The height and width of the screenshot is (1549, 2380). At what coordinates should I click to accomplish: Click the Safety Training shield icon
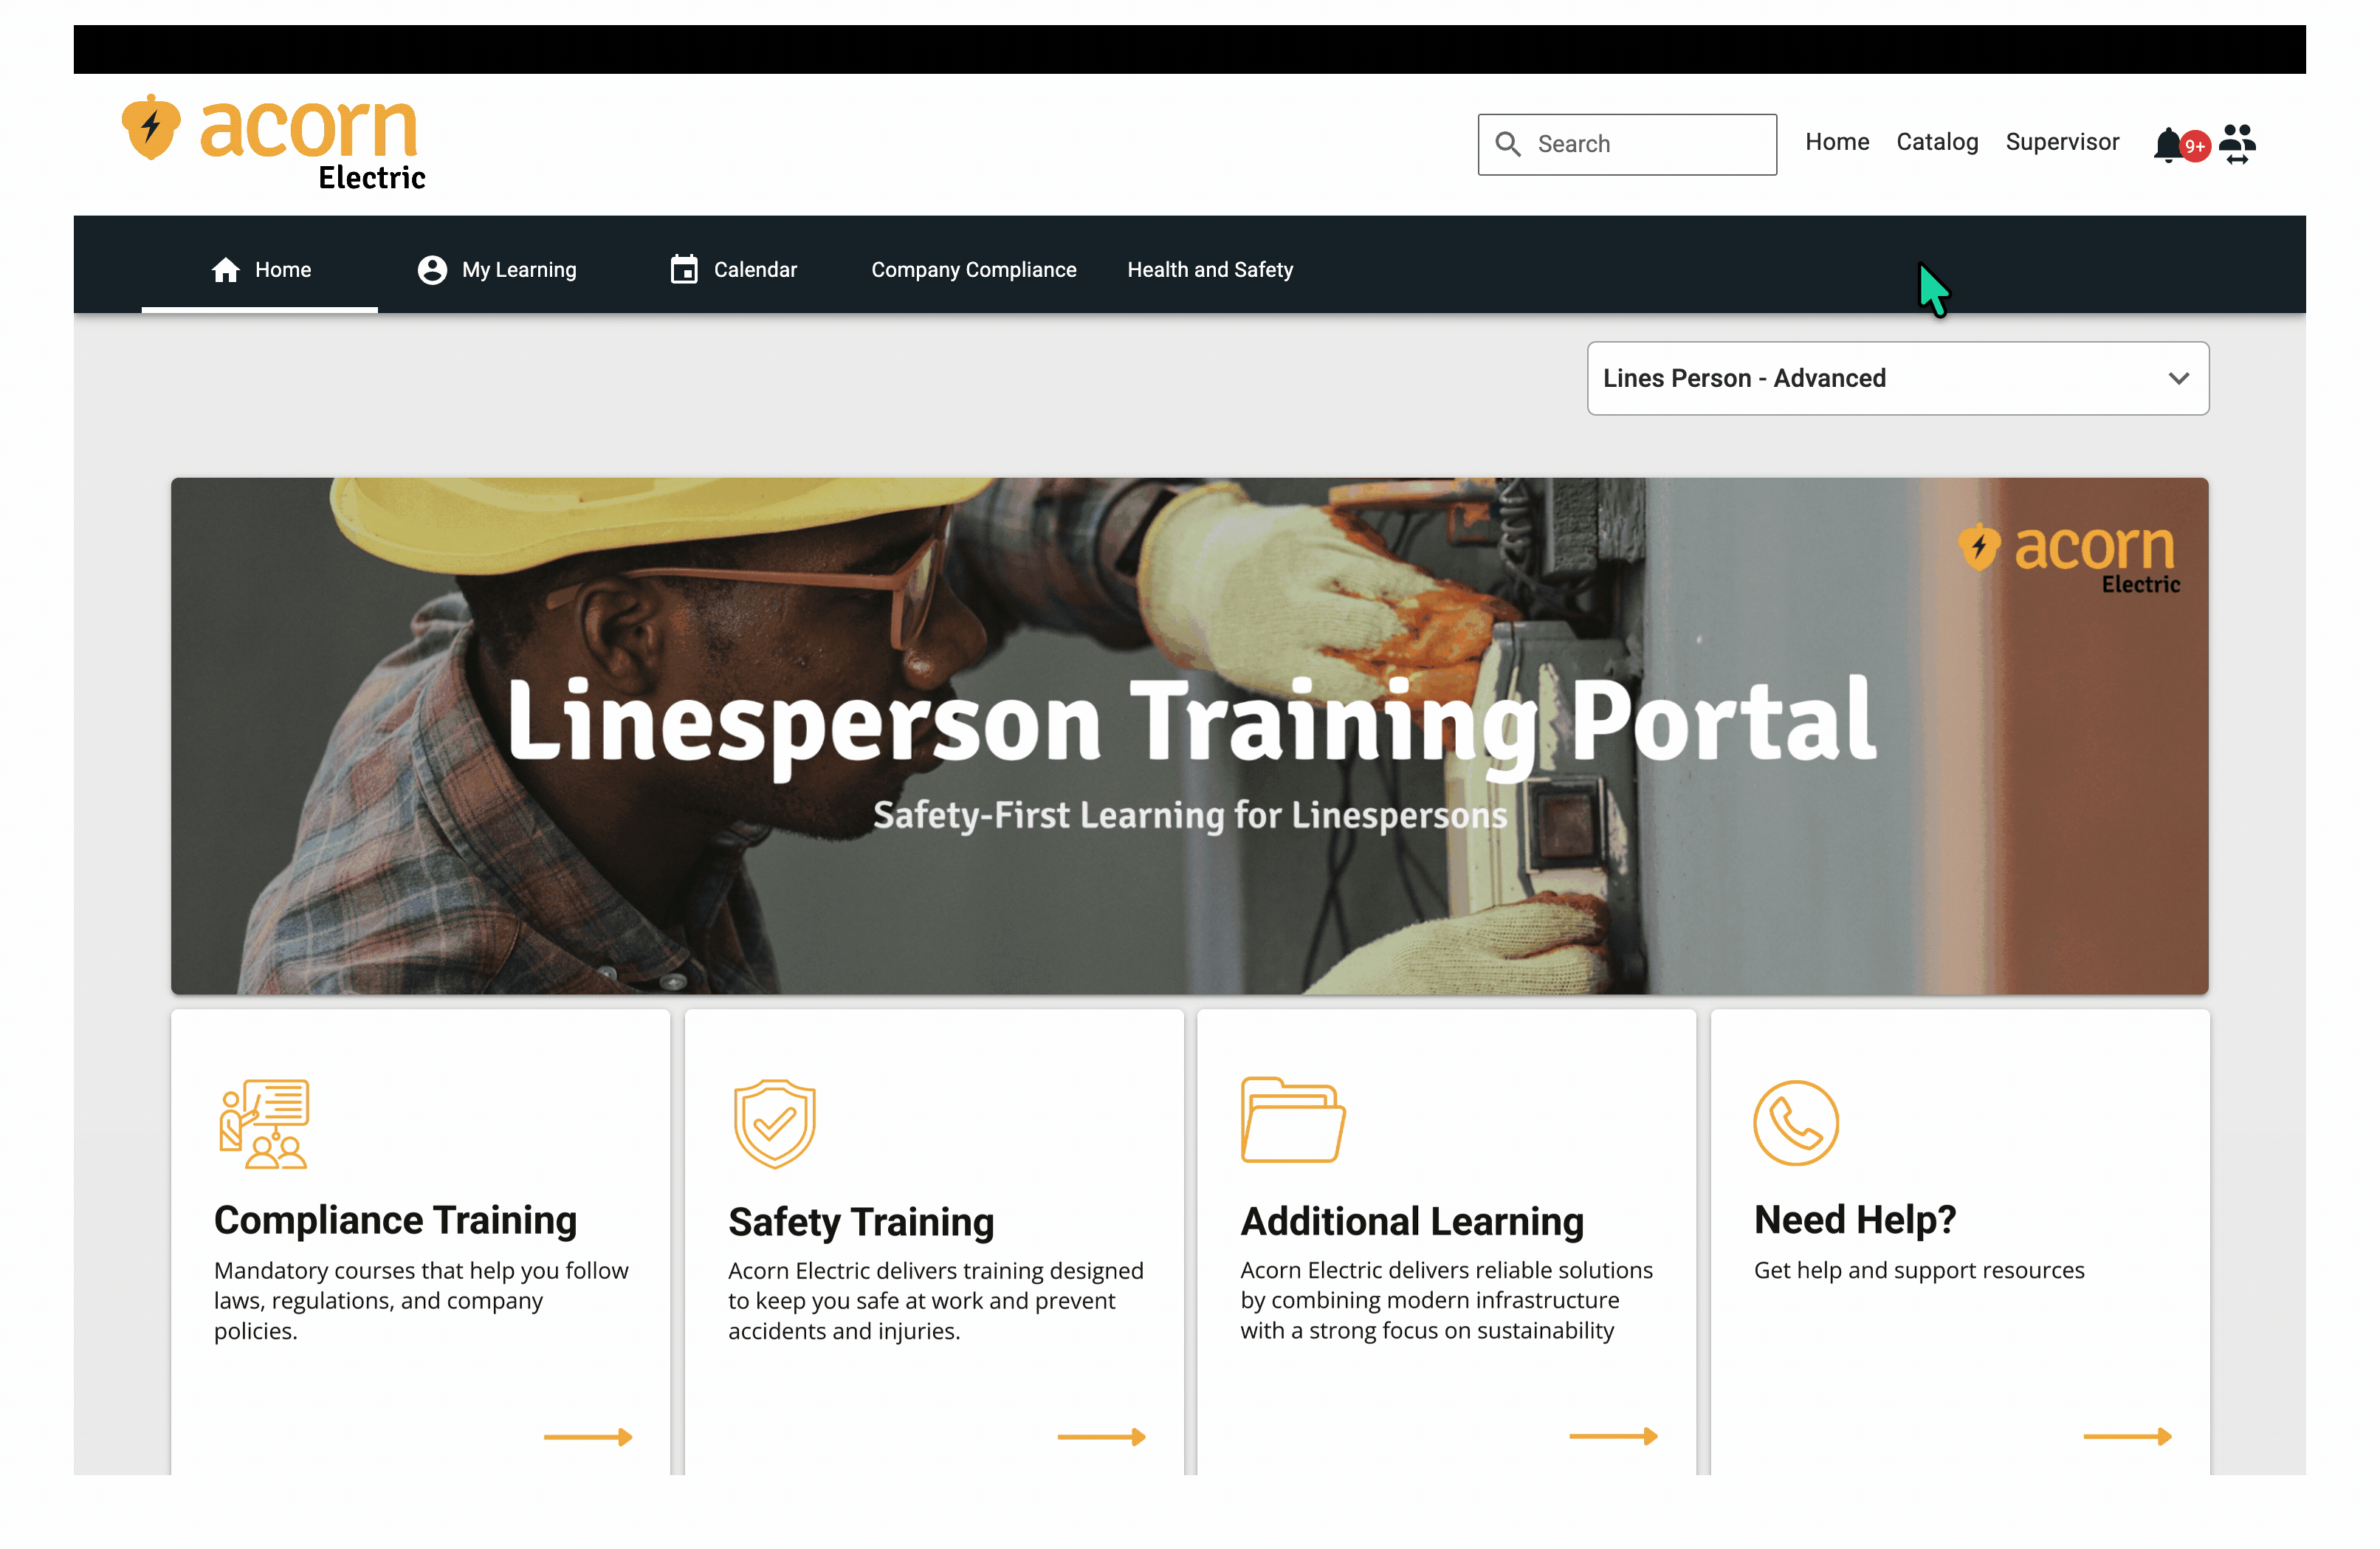(775, 1124)
